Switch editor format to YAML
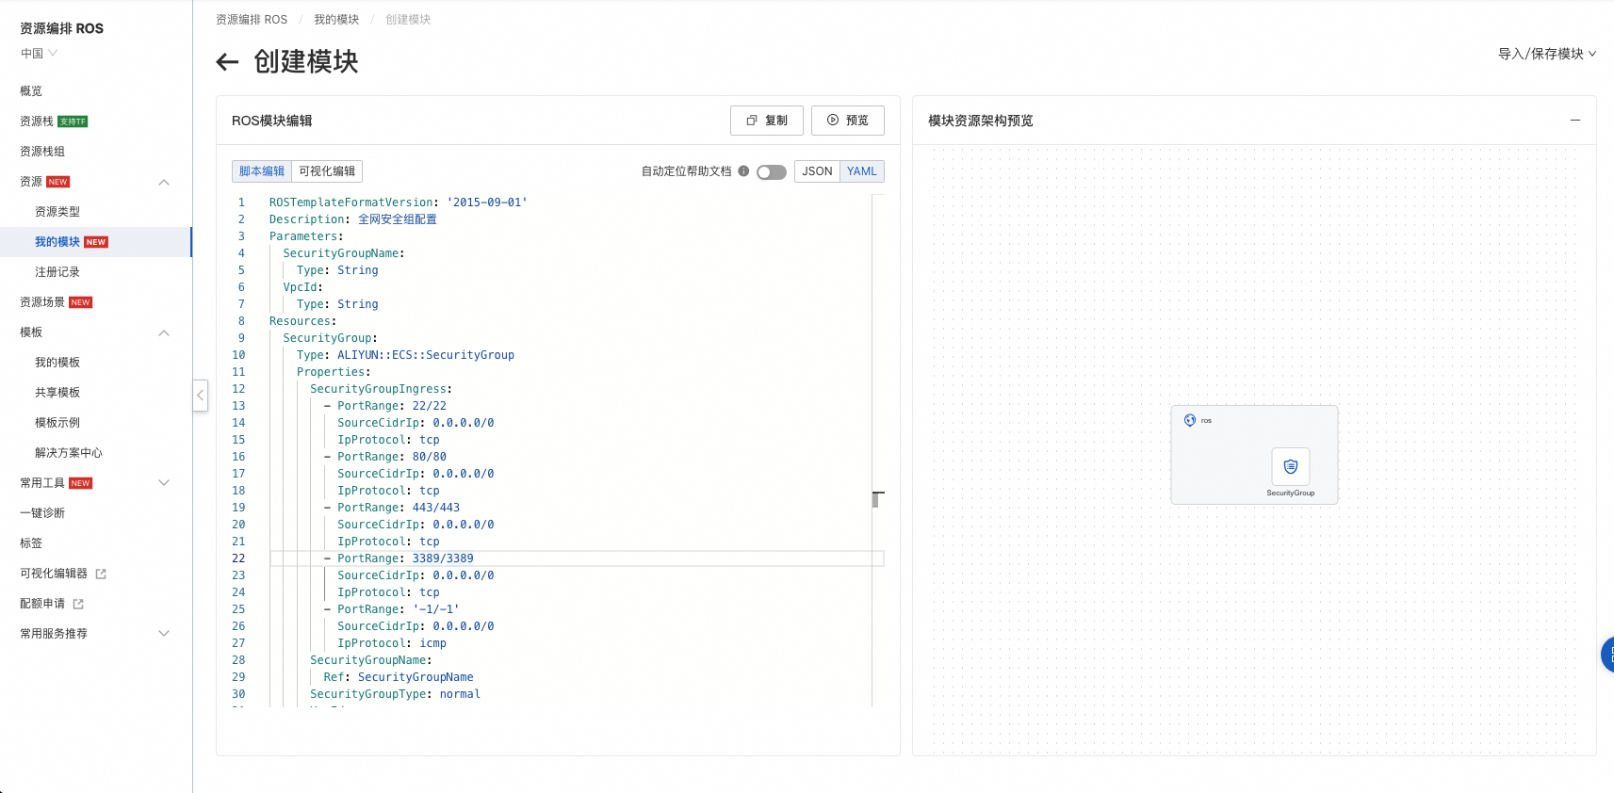 click(861, 171)
